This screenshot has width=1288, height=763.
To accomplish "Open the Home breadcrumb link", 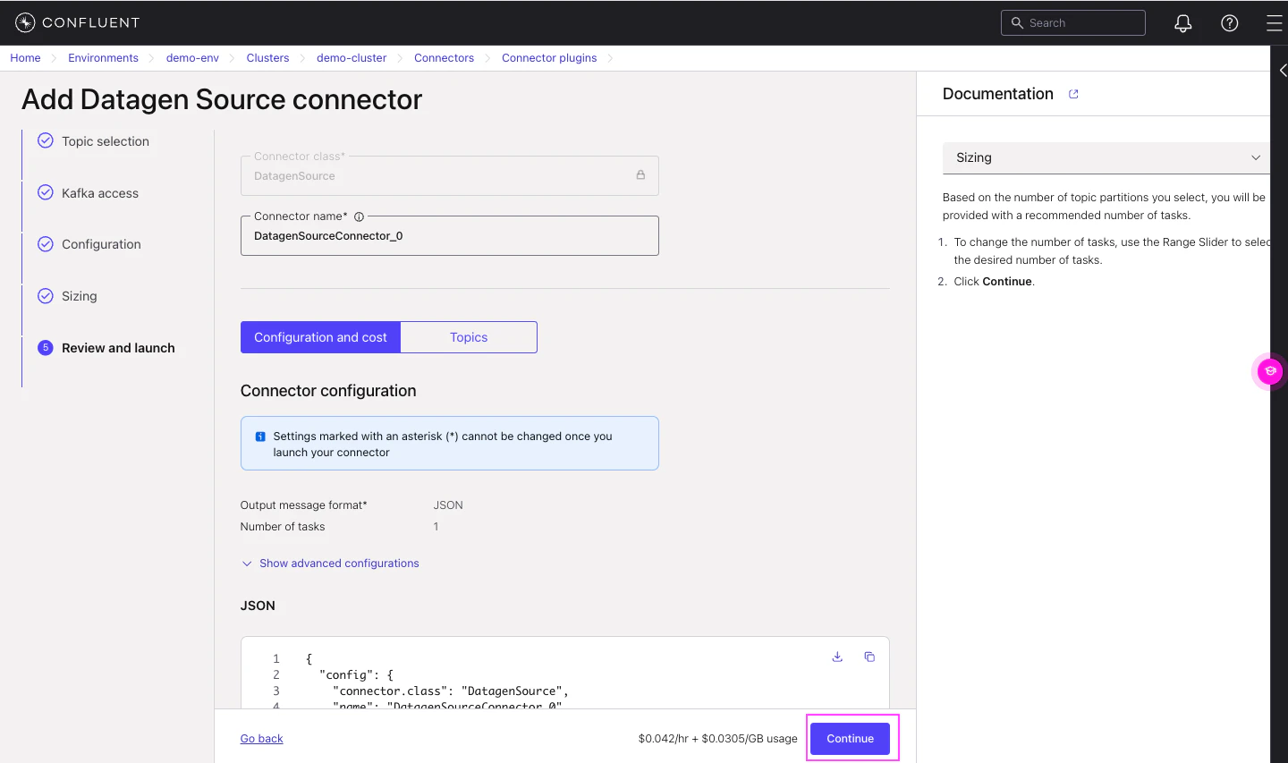I will point(25,58).
